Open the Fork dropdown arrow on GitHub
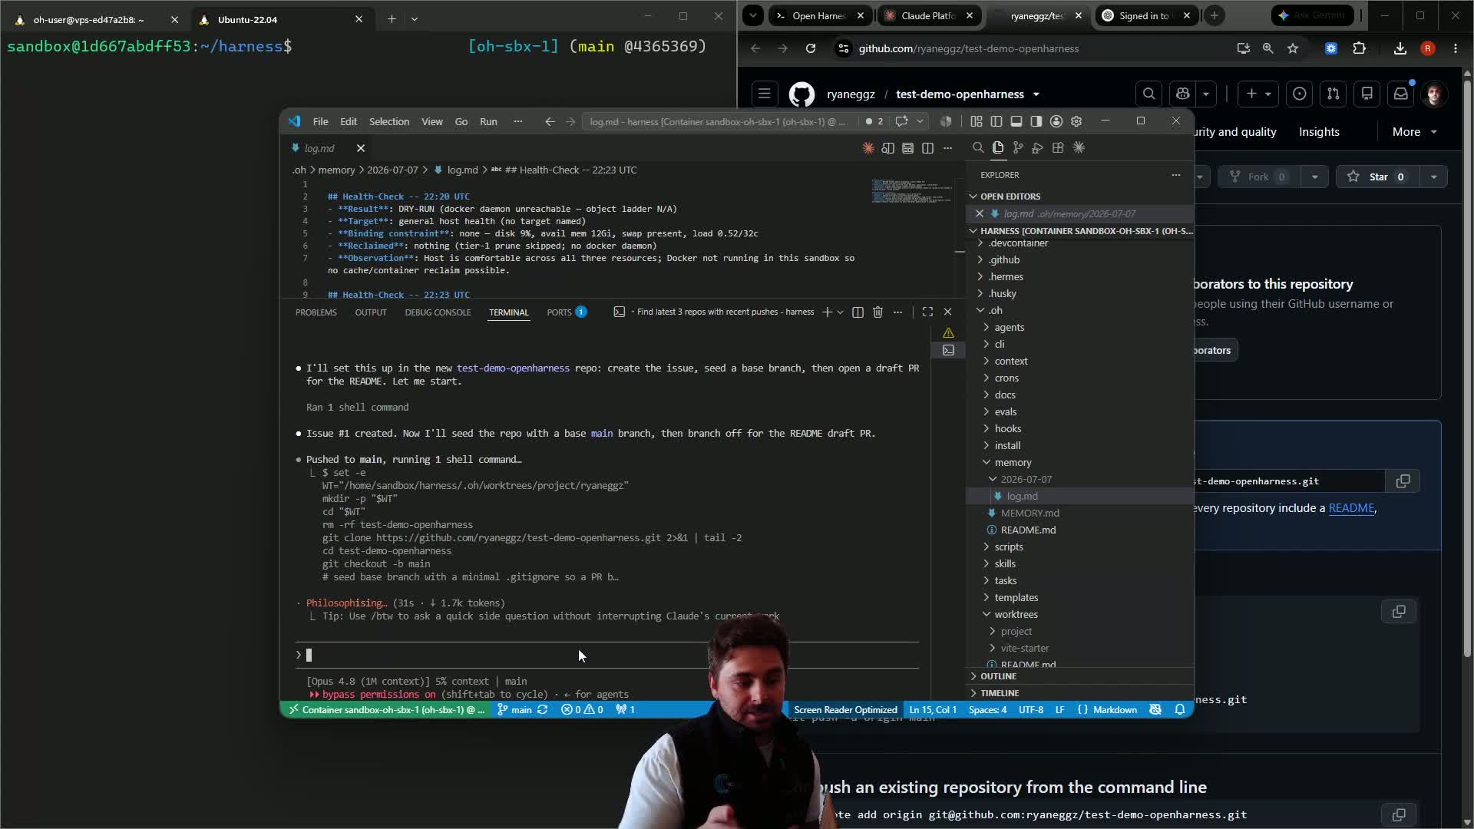This screenshot has width=1474, height=829. 1314,177
